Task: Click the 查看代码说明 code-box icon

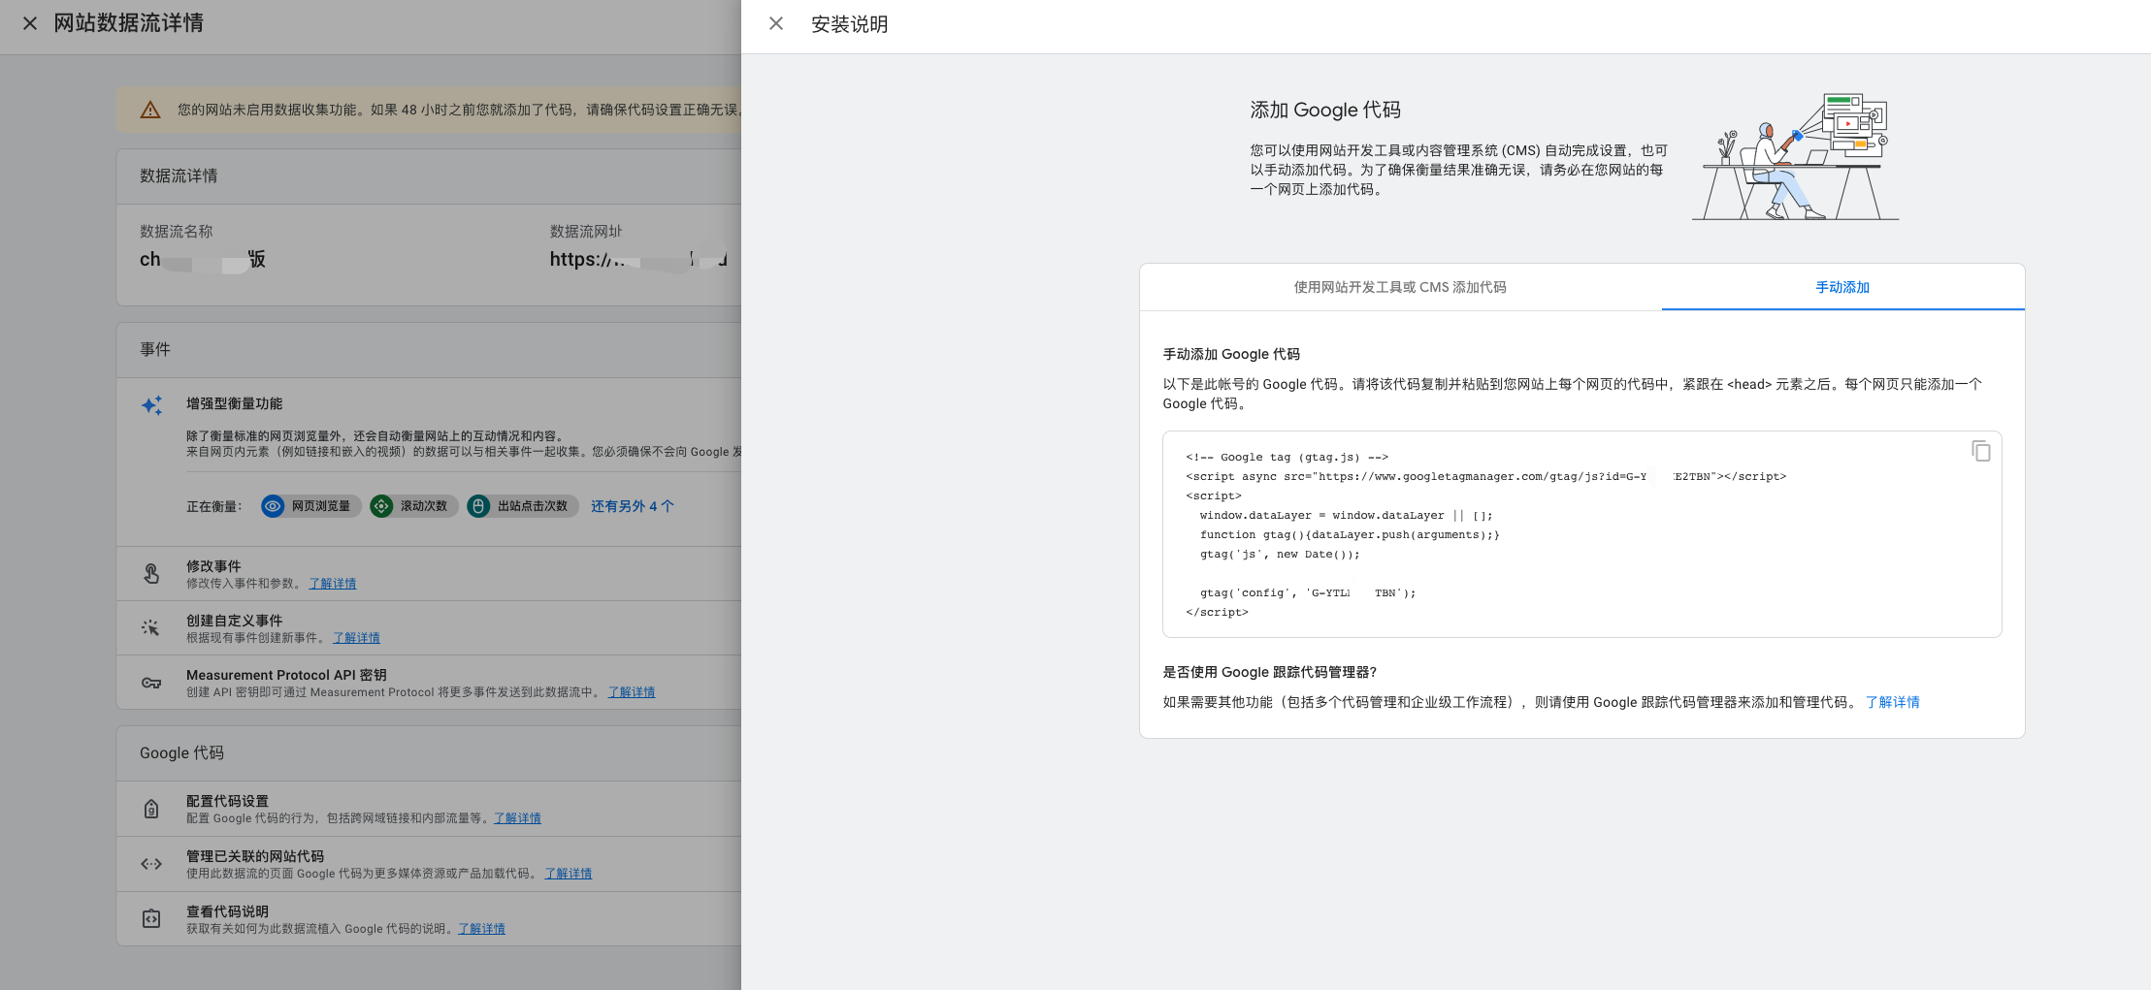Action: point(151,919)
